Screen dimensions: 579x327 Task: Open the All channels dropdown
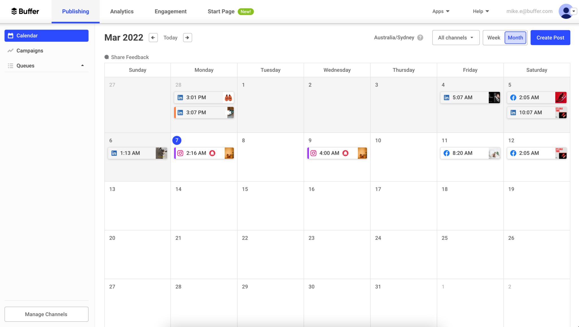(x=455, y=37)
